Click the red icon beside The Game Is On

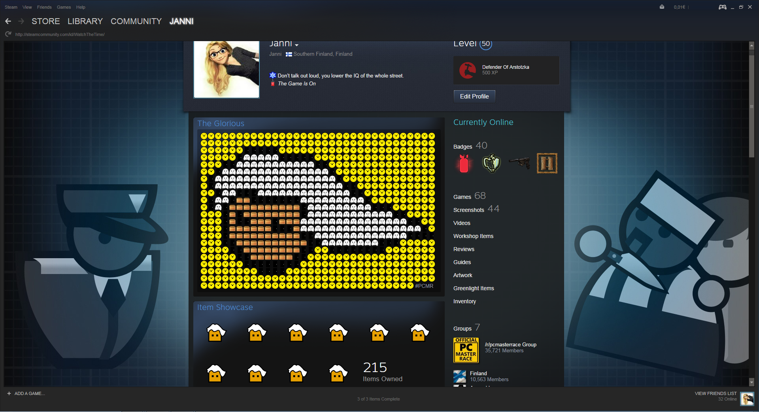click(273, 84)
